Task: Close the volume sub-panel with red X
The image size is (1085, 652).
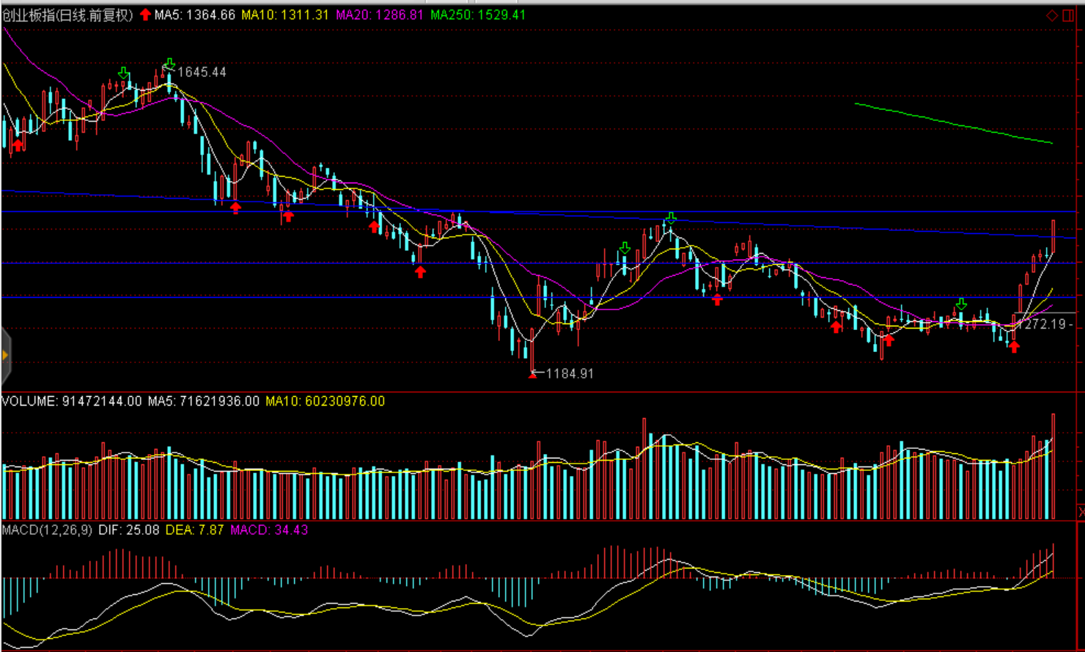Action: click(1081, 510)
